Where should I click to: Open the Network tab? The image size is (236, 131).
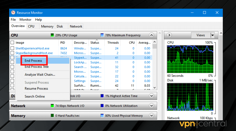[76, 26]
